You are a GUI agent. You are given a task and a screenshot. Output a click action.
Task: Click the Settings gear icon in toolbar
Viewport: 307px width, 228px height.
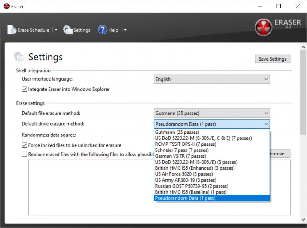68,30
